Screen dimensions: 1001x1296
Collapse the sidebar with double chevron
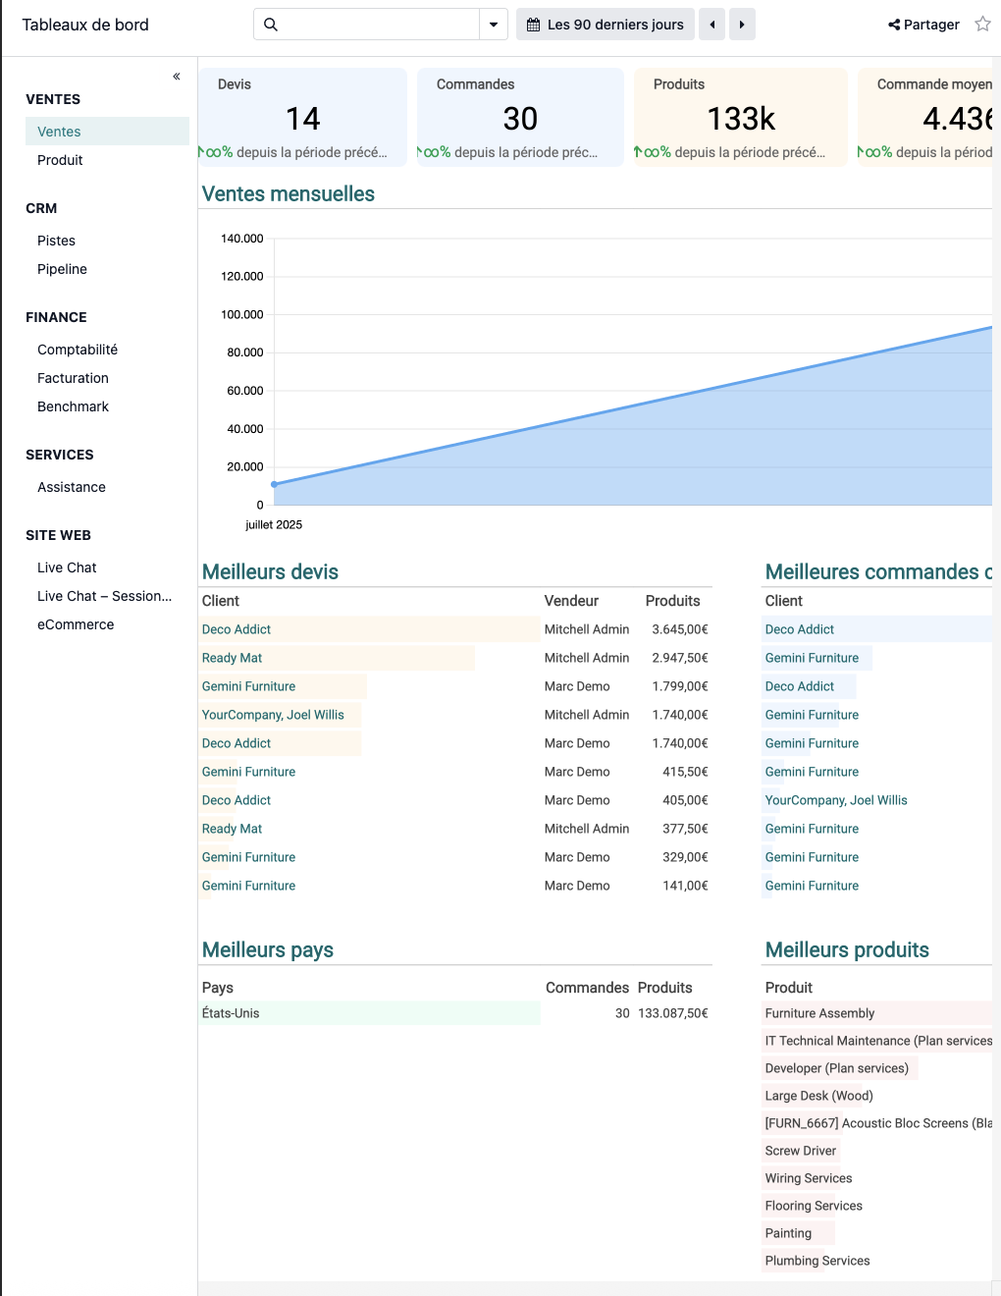pos(177,77)
